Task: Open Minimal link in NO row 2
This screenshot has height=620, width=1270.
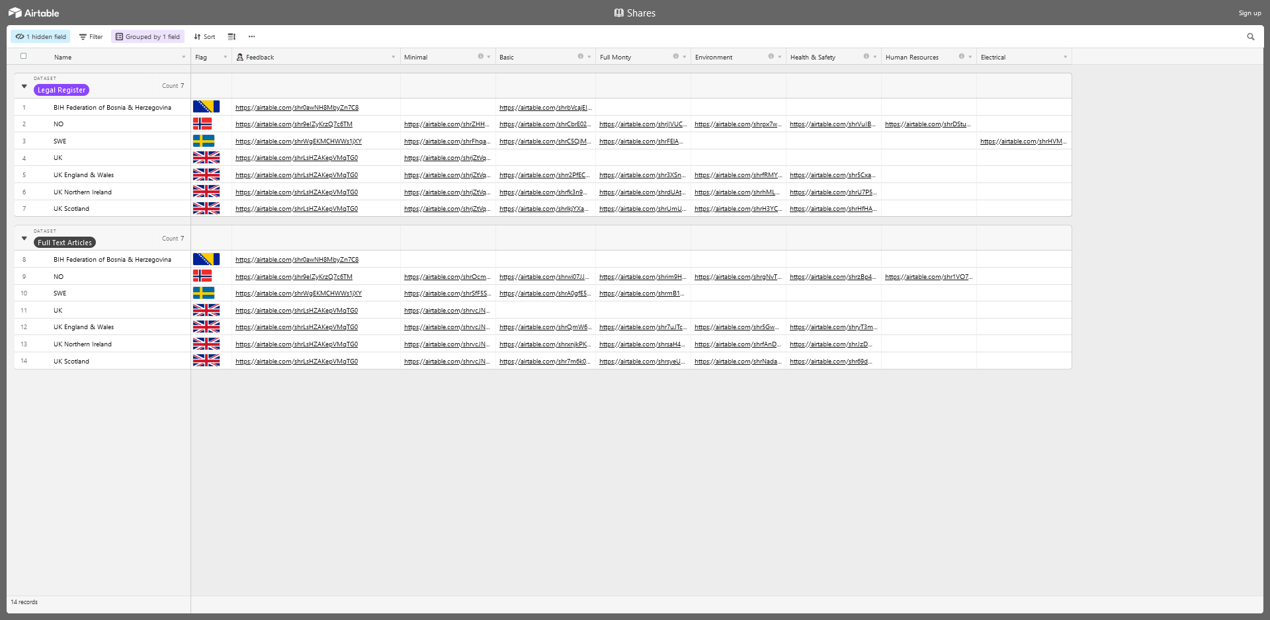Action: 446,124
